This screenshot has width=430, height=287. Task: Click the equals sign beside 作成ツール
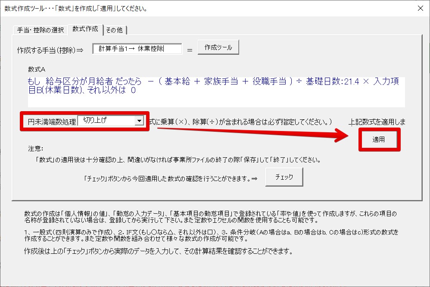tap(189, 50)
